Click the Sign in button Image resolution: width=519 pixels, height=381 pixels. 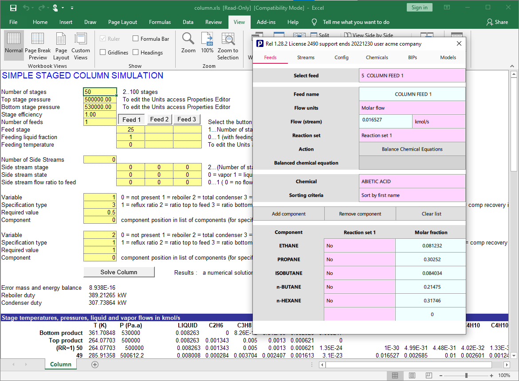[419, 8]
